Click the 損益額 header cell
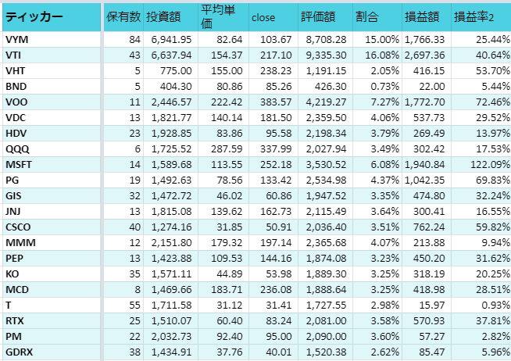This screenshot has width=511, height=361. (x=427, y=17)
